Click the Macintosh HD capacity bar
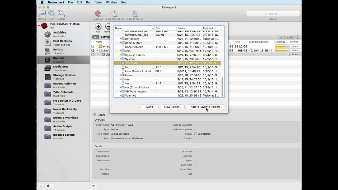 point(281,50)
